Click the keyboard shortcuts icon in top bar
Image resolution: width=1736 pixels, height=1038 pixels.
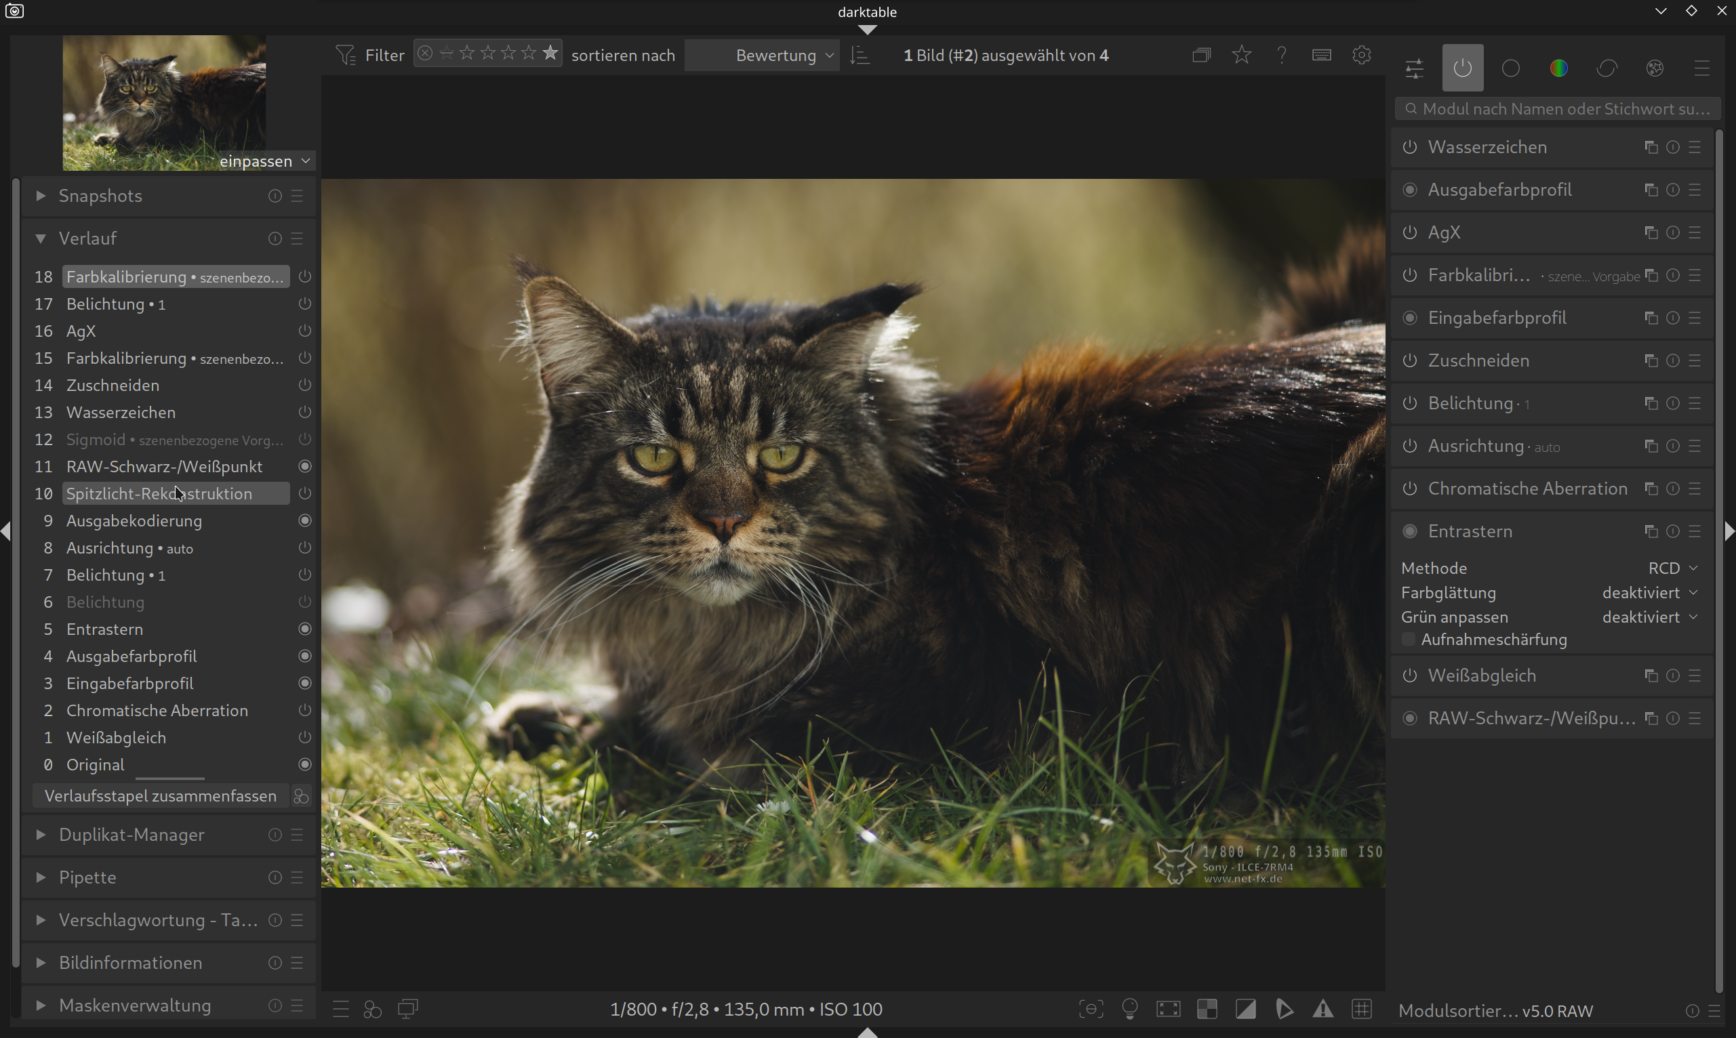(x=1321, y=55)
